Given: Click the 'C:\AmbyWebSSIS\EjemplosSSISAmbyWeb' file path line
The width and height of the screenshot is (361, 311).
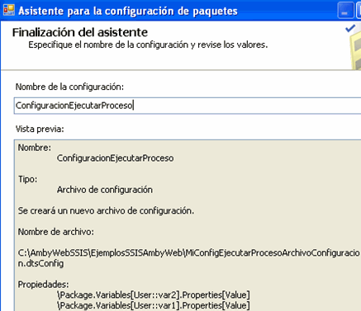Looking at the screenshot, I should 189,252.
